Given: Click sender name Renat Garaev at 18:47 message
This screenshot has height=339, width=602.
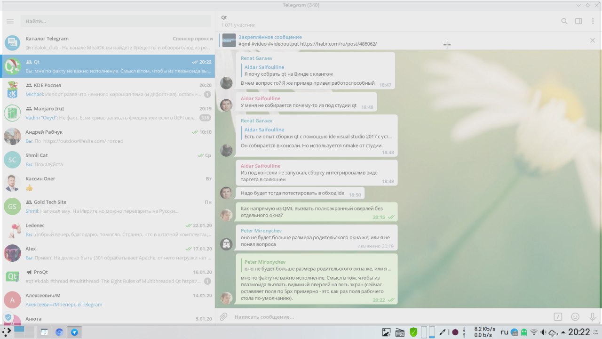Looking at the screenshot, I should tap(256, 58).
